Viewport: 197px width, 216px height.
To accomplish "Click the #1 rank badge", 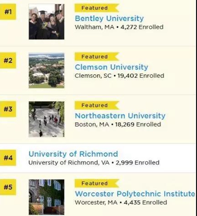I will (8, 12).
